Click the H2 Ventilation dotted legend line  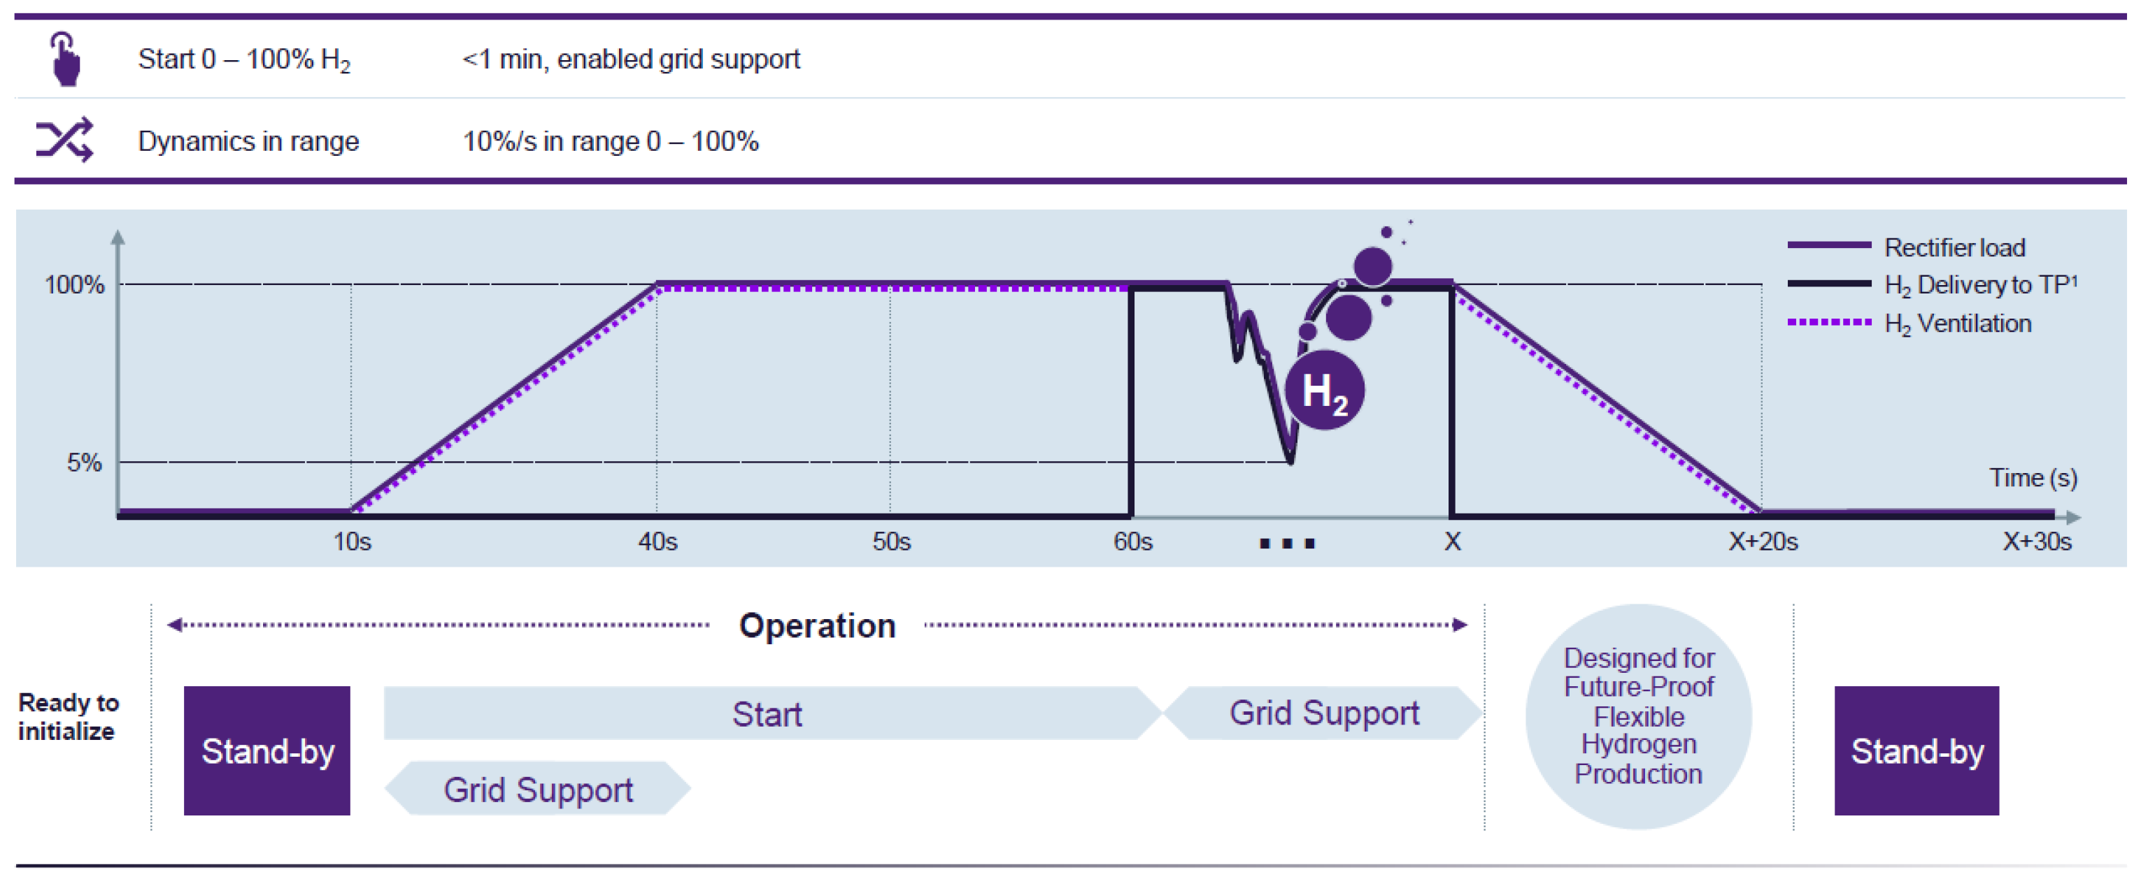pos(1828,322)
